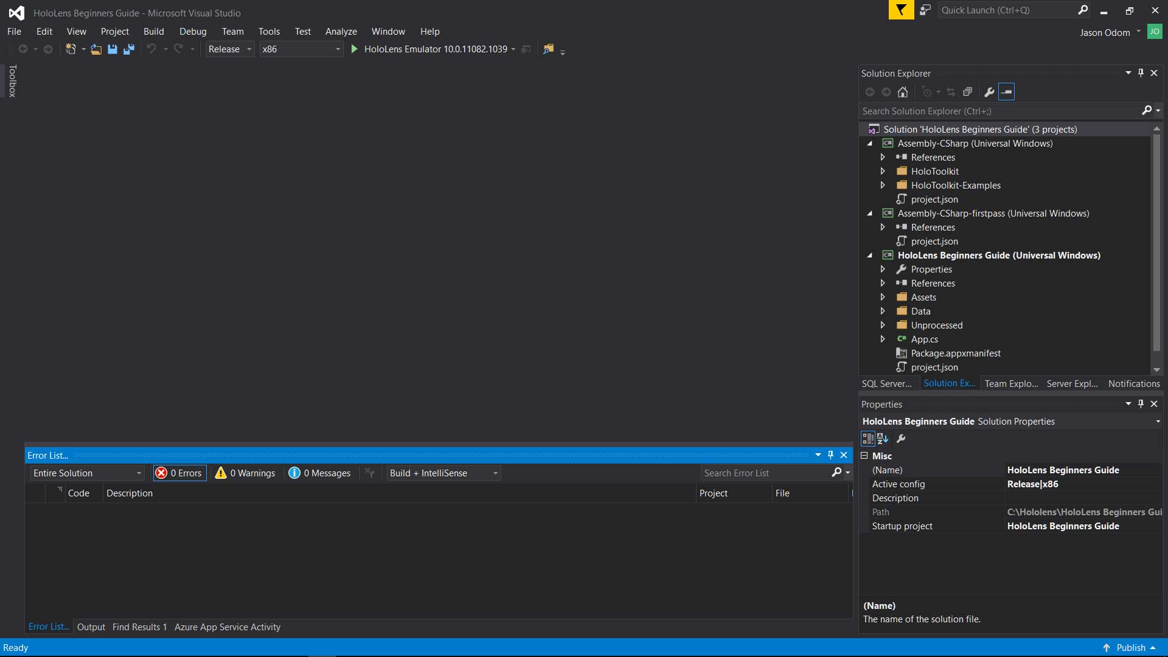Open the x86 platform dropdown

[302, 49]
